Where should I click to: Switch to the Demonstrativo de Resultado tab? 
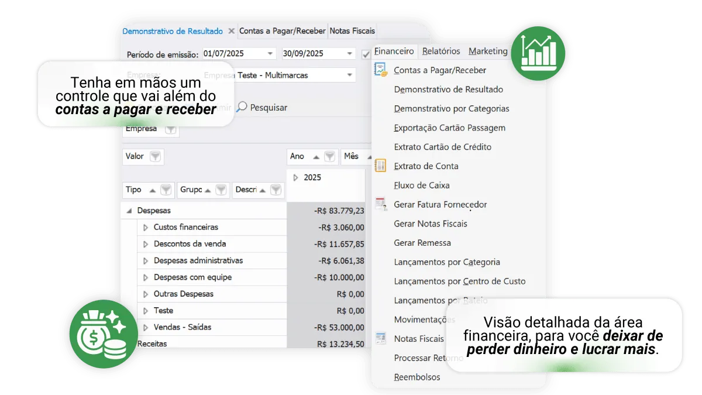(x=173, y=31)
